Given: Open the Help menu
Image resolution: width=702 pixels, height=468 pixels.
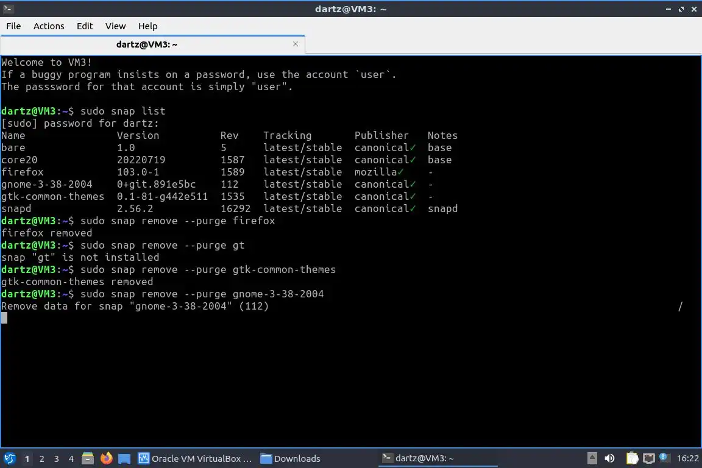Looking at the screenshot, I should (x=147, y=26).
